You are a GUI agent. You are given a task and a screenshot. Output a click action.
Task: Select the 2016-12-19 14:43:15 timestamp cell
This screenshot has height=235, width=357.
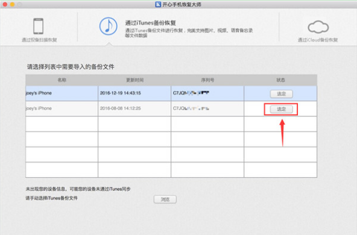point(121,93)
